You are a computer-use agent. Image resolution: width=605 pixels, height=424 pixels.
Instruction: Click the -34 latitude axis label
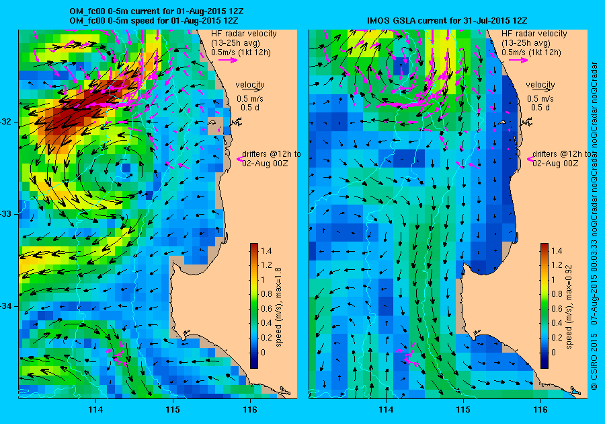tap(6, 306)
